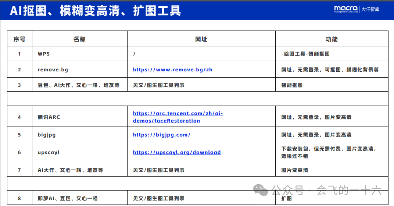
Task: Click serial number 1 cell
Action: [19, 54]
